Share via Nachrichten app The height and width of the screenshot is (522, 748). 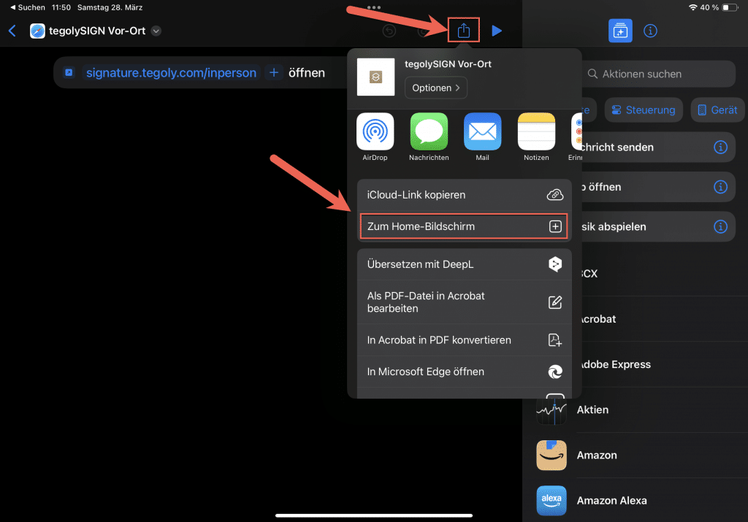point(429,133)
